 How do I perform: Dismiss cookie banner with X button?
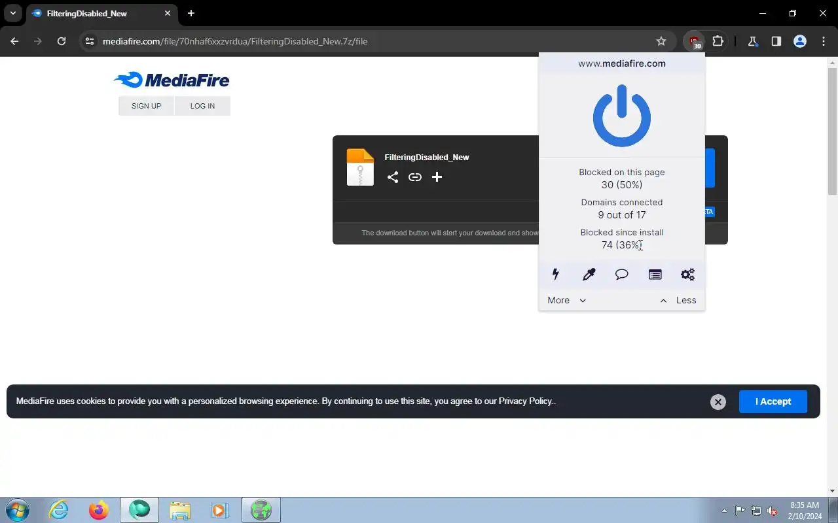pyautogui.click(x=718, y=402)
